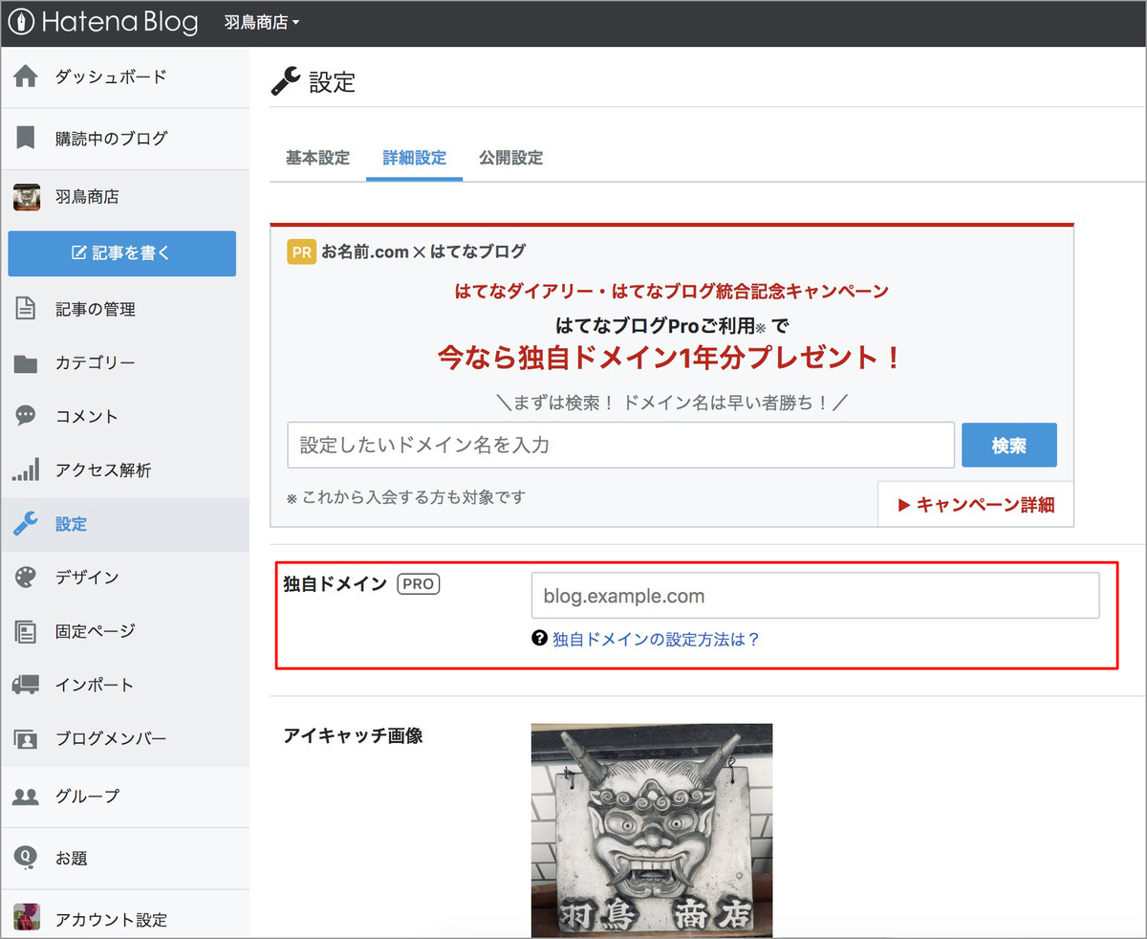The image size is (1147, 939).
Task: Open グループ in the sidebar
Action: [87, 797]
